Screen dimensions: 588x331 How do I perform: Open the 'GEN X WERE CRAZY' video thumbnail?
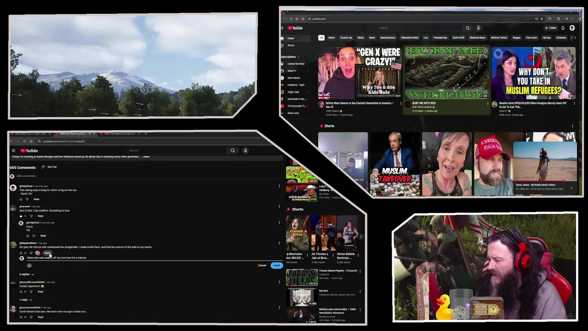tap(360, 73)
